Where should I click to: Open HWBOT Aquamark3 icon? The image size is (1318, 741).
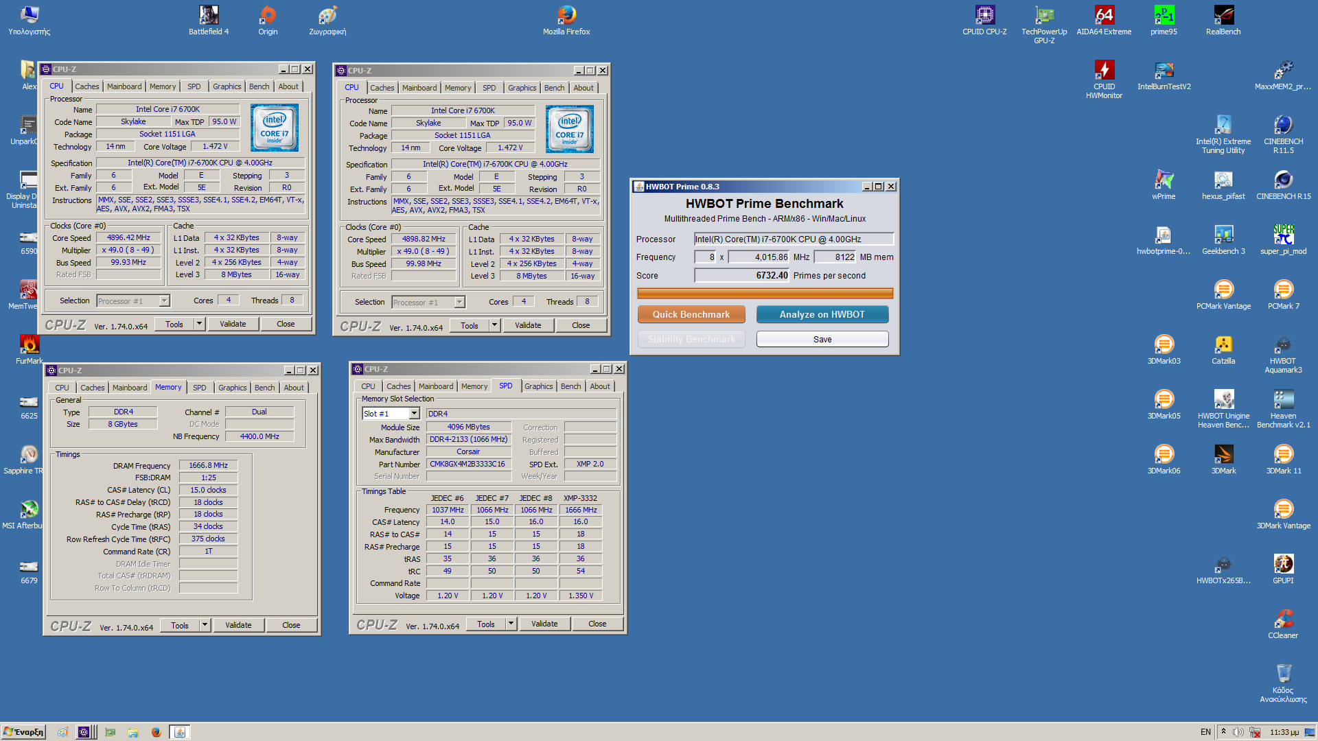click(1283, 354)
